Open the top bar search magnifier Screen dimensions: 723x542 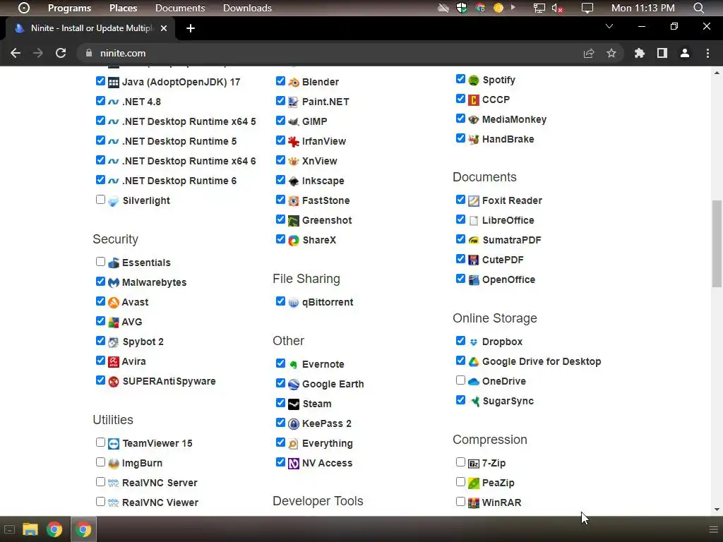point(698,8)
